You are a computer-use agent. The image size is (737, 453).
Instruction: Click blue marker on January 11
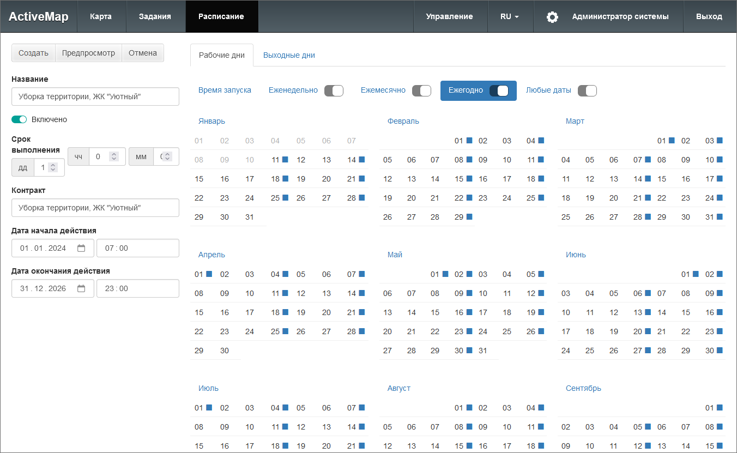[285, 160]
